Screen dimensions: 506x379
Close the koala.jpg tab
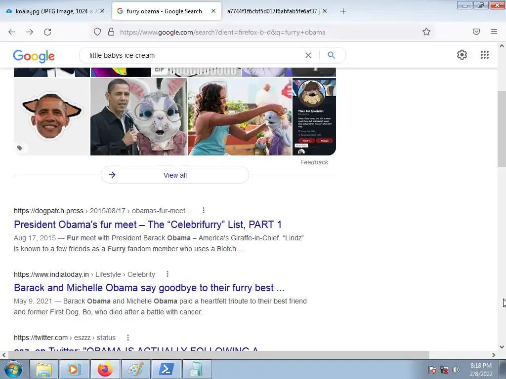102,11
